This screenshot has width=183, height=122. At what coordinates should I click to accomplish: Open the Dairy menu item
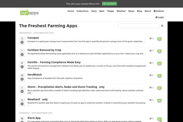coord(94,11)
